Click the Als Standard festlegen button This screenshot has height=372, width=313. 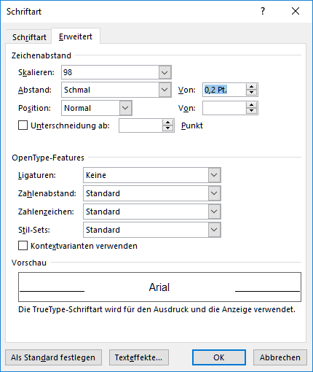point(53,357)
